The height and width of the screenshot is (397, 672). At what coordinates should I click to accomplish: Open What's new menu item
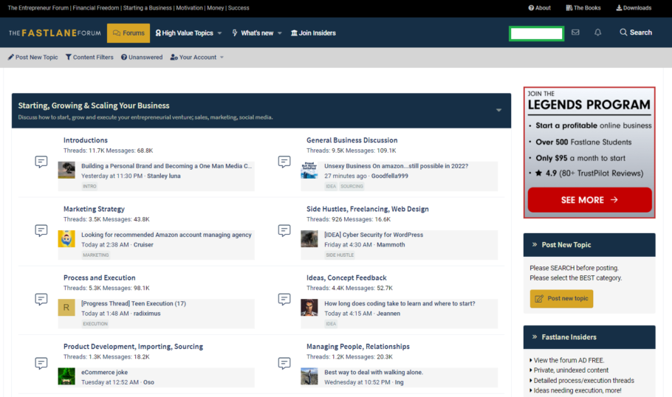[253, 33]
